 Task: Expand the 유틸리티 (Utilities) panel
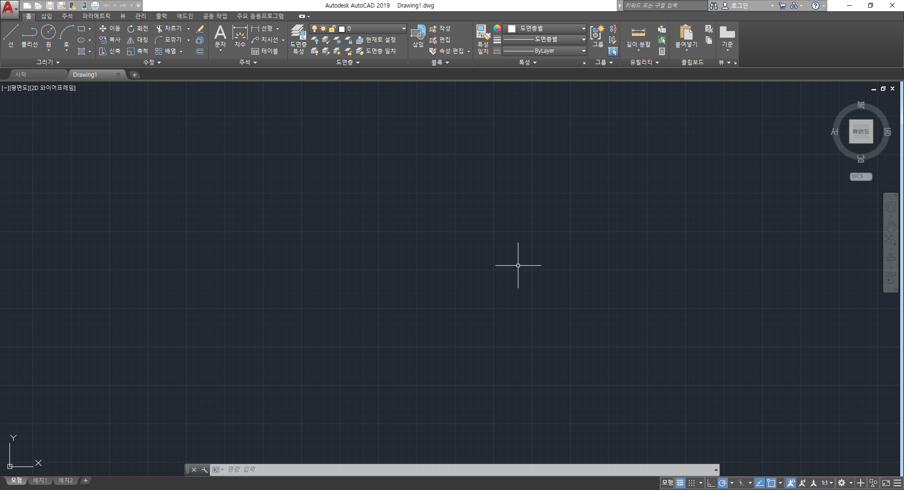645,62
